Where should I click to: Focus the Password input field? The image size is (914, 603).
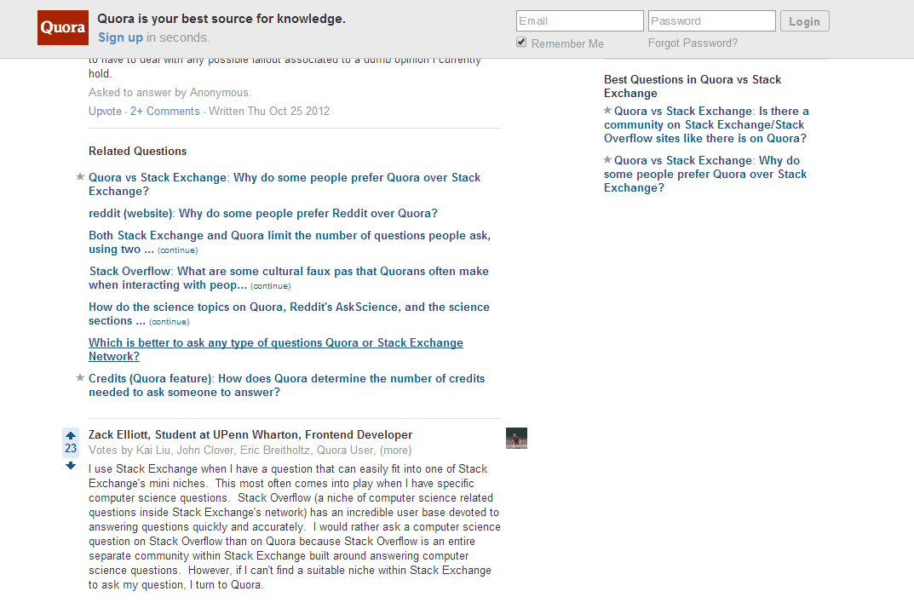(x=712, y=21)
